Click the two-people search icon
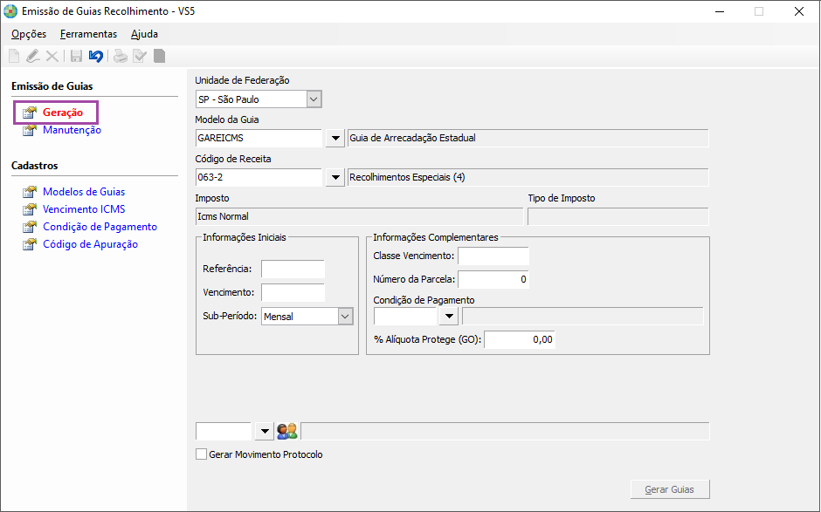 (287, 432)
